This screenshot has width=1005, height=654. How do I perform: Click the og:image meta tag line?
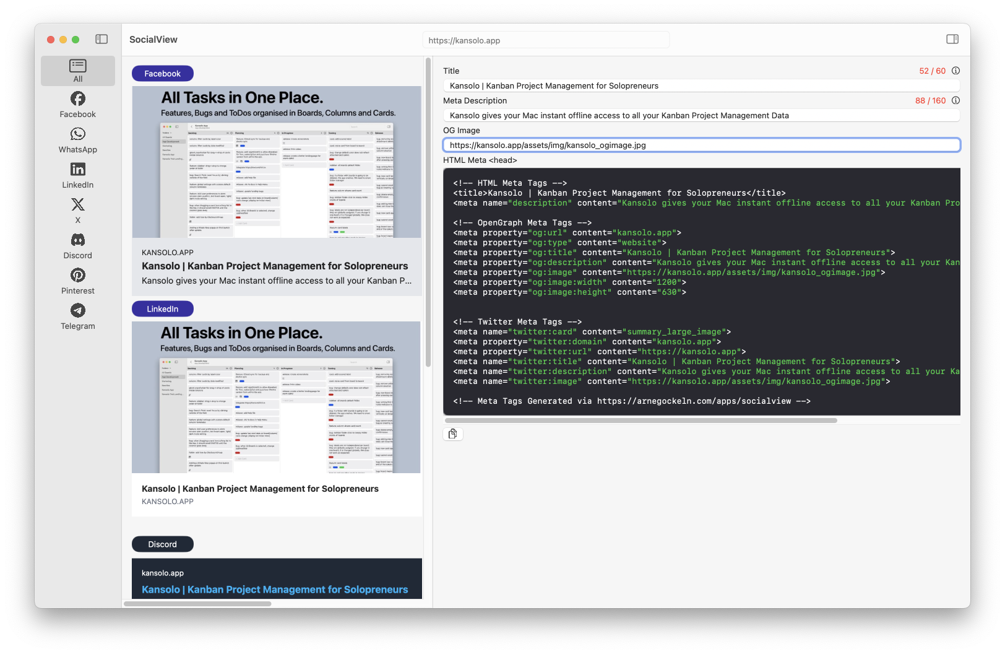click(669, 272)
